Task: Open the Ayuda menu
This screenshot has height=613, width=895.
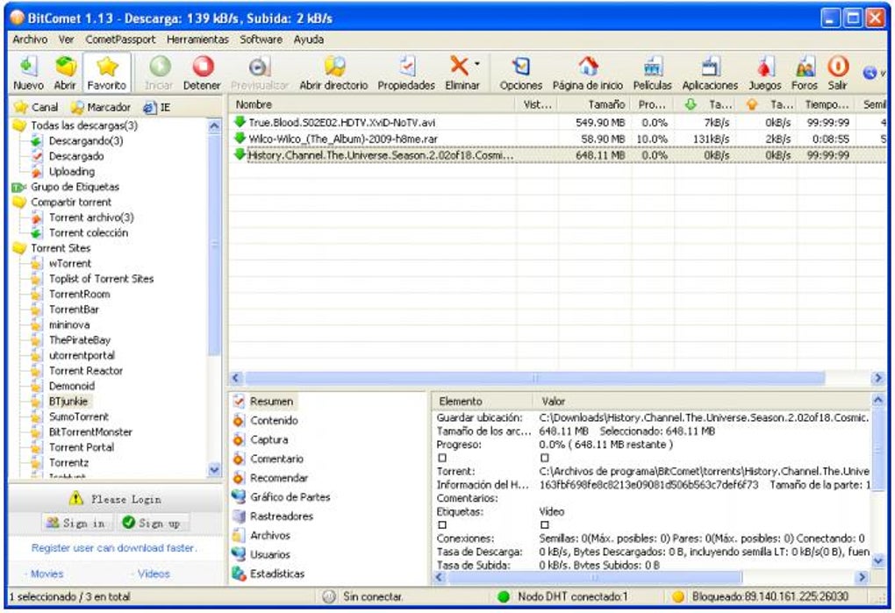Action: tap(309, 39)
